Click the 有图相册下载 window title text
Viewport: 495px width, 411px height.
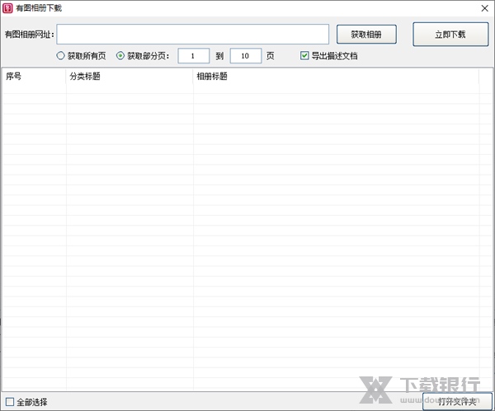point(39,7)
